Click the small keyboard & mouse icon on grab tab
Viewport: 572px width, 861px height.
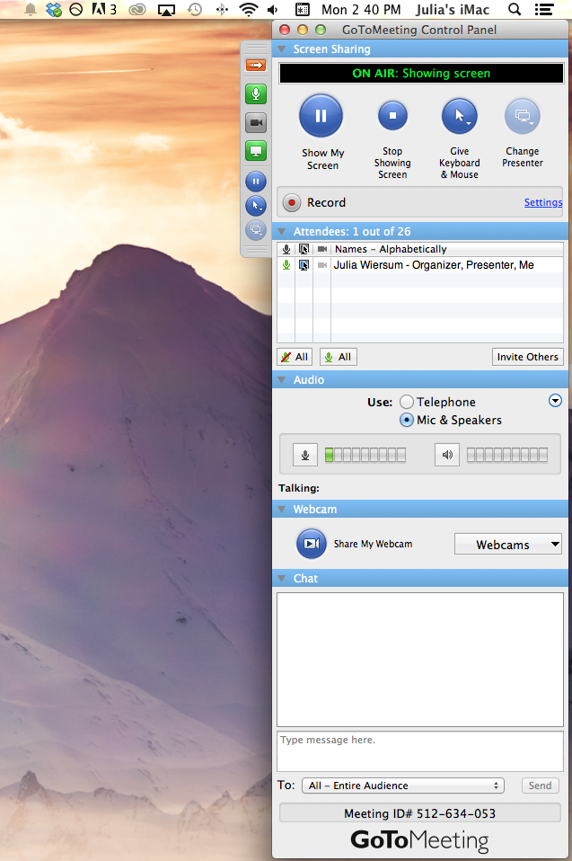[x=256, y=206]
